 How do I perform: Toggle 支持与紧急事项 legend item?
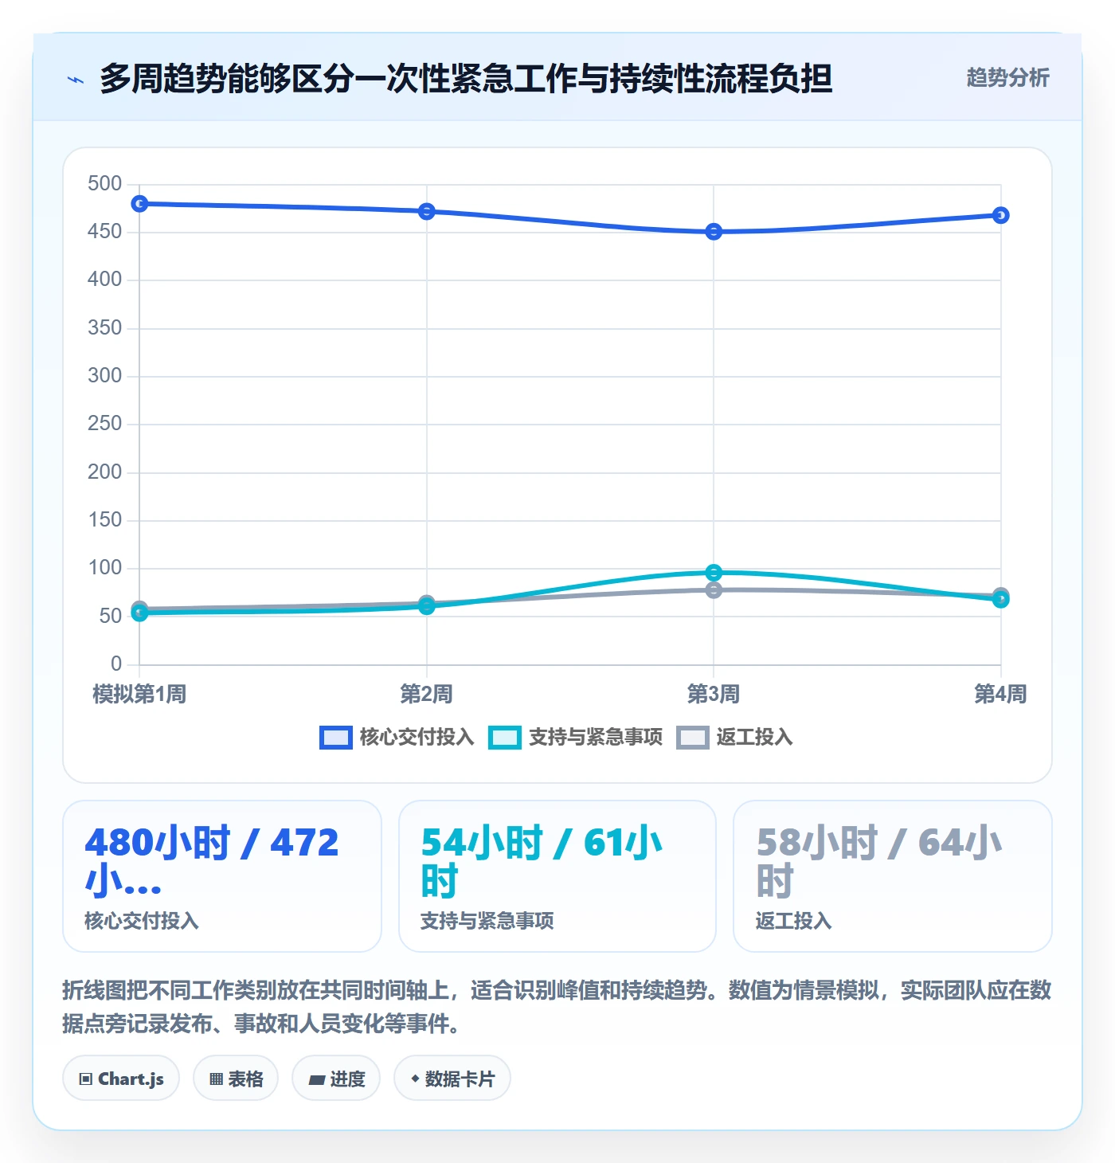[x=576, y=738]
